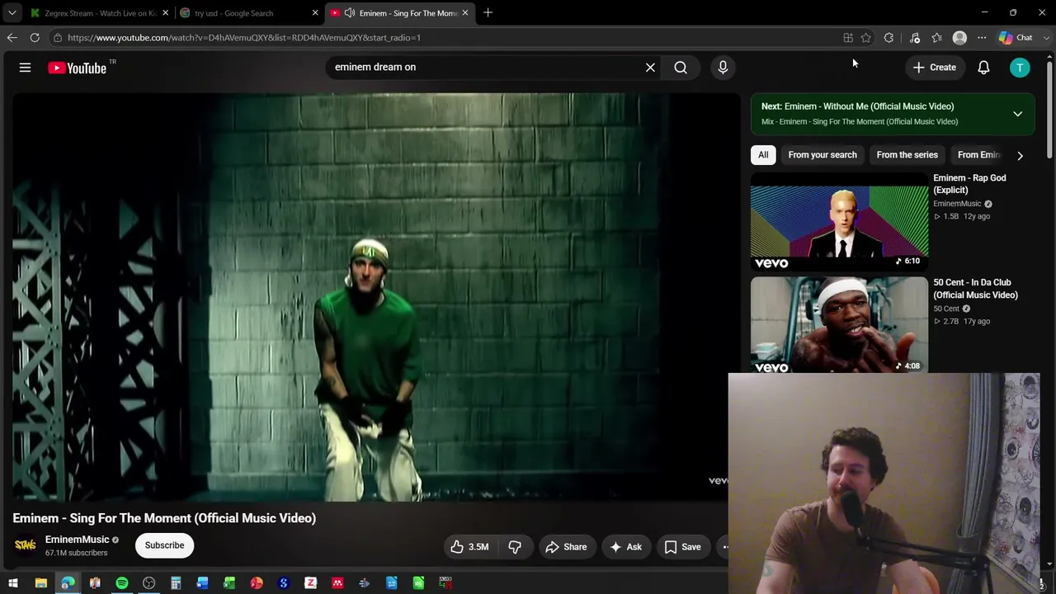Open the media control music icon
Screen dimensions: 1056x594
tap(915, 37)
